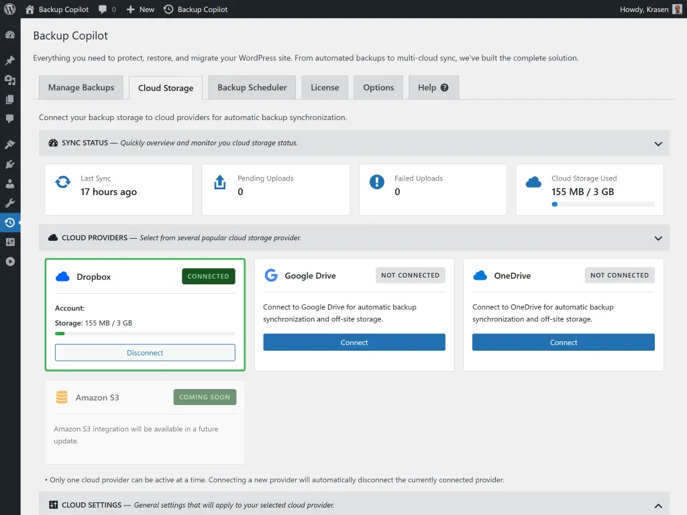This screenshot has width=687, height=515.
Task: Connect to OneDrive
Action: [x=563, y=342]
